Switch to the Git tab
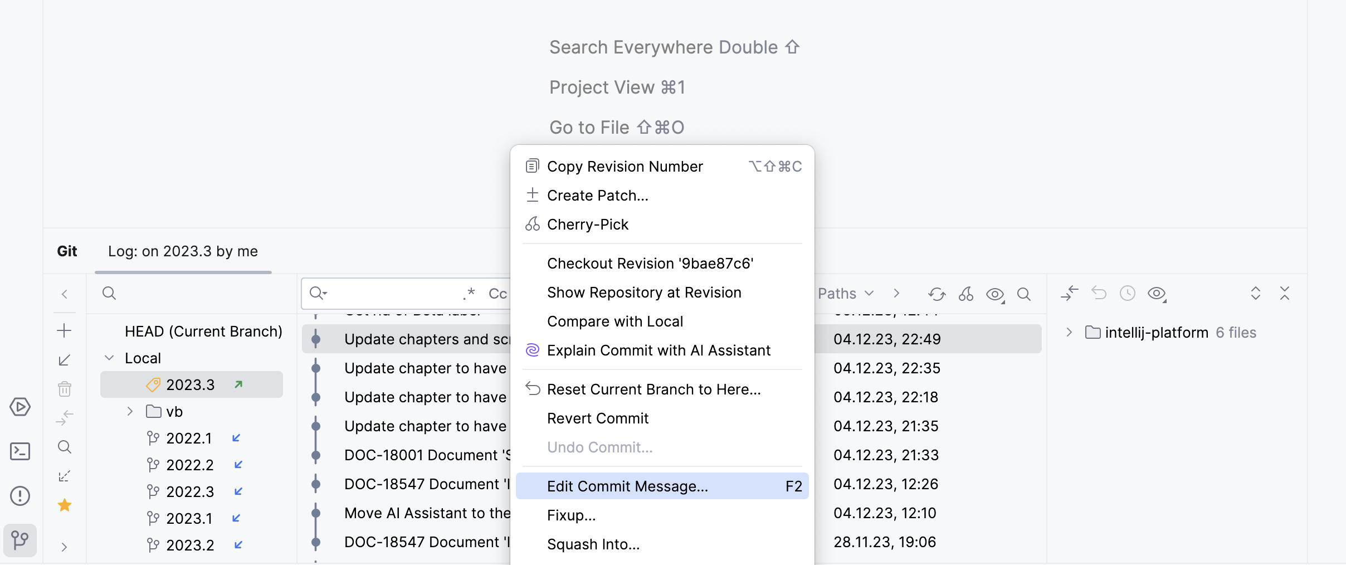The width and height of the screenshot is (1346, 565). (x=67, y=251)
